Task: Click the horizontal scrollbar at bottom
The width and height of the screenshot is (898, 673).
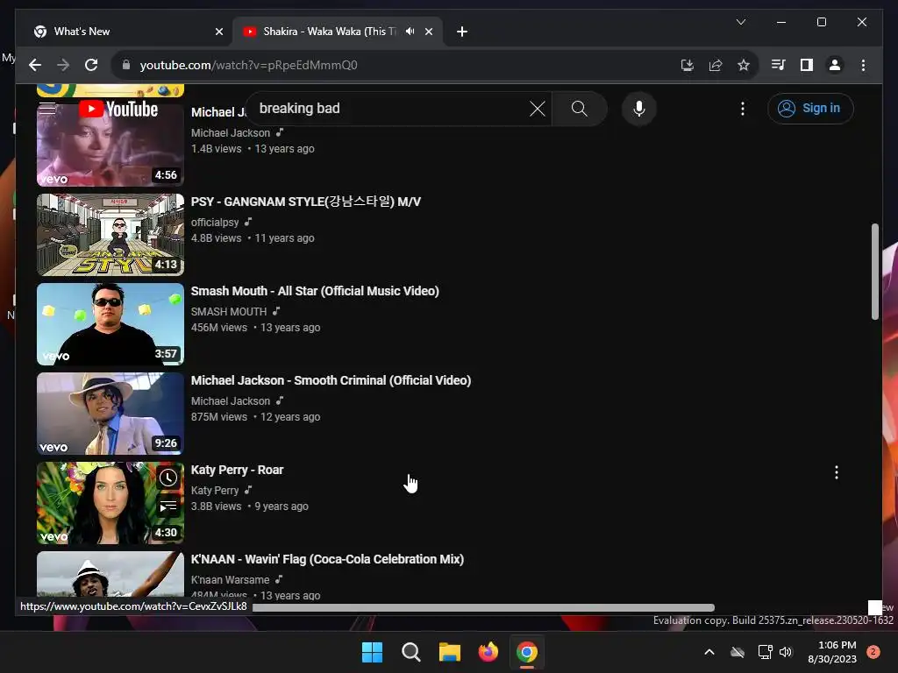Action: [483, 608]
